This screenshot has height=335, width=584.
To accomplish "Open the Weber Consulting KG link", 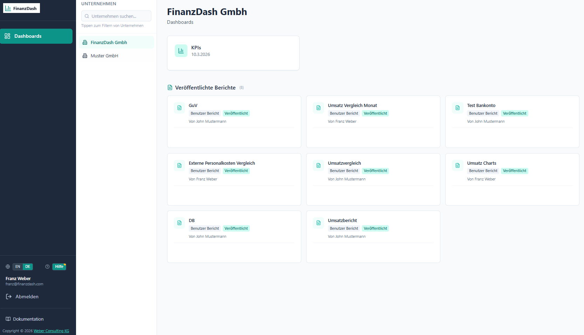I will coord(51,331).
